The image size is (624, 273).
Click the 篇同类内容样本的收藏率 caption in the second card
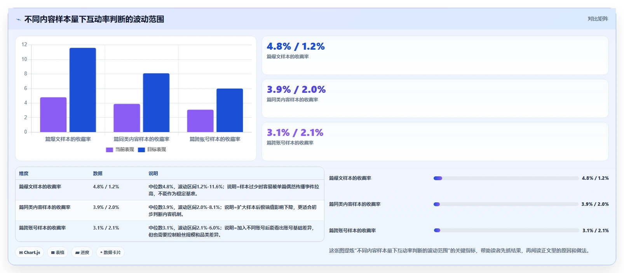point(293,100)
